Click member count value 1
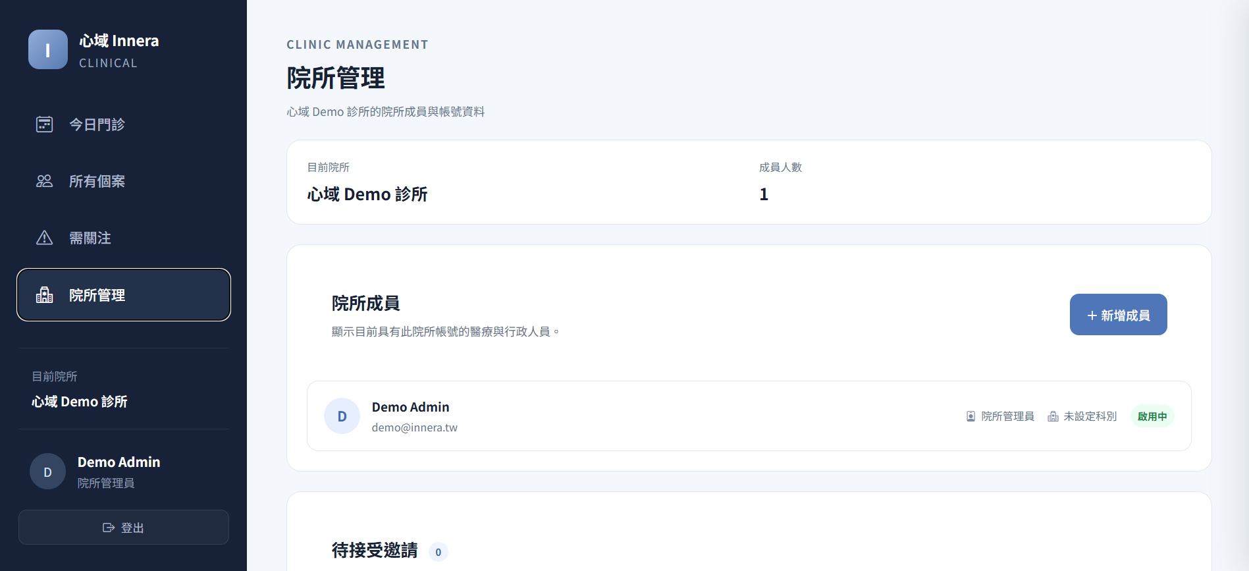 [764, 194]
